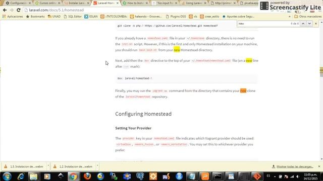Open the UNAD bookmark

point(54,17)
